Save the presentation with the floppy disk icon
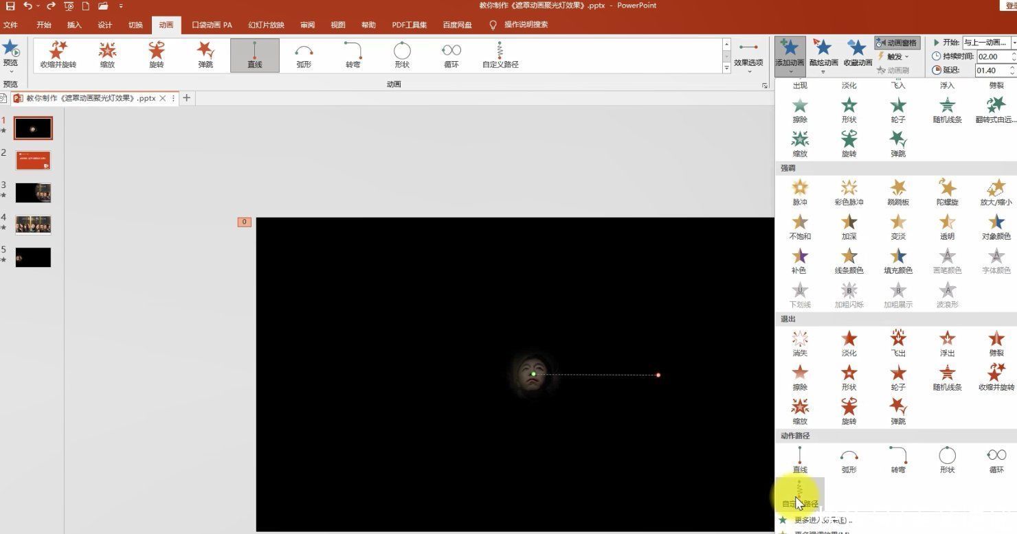Viewport: 1017px width, 534px height. 10,6
